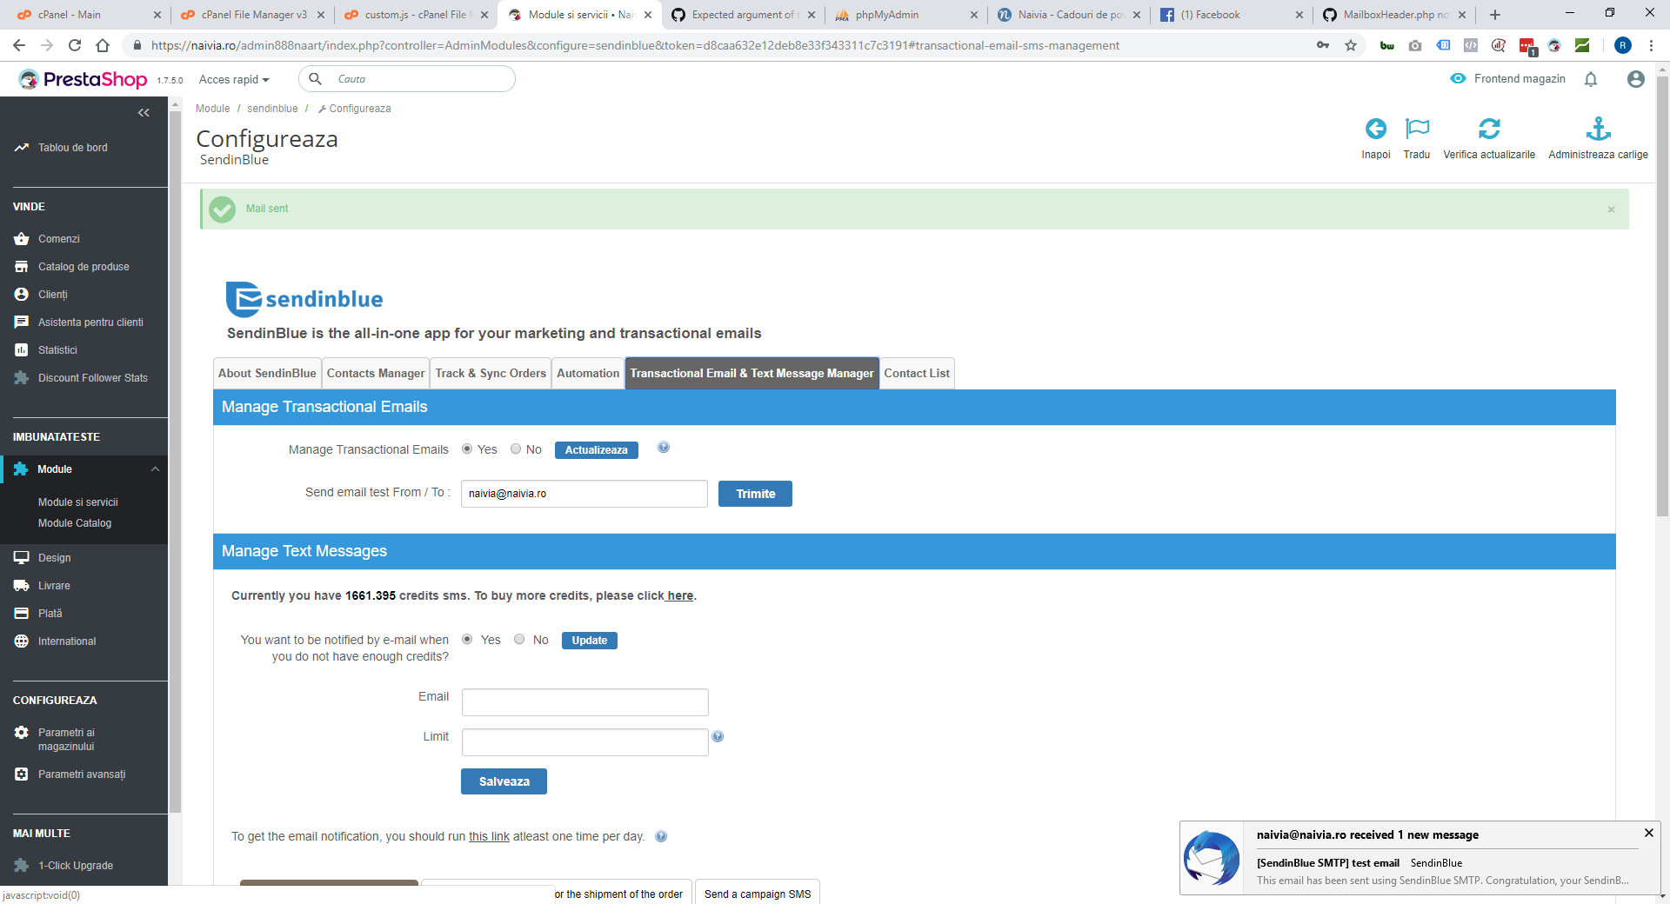
Task: Open Design in the sidebar
Action: click(54, 558)
